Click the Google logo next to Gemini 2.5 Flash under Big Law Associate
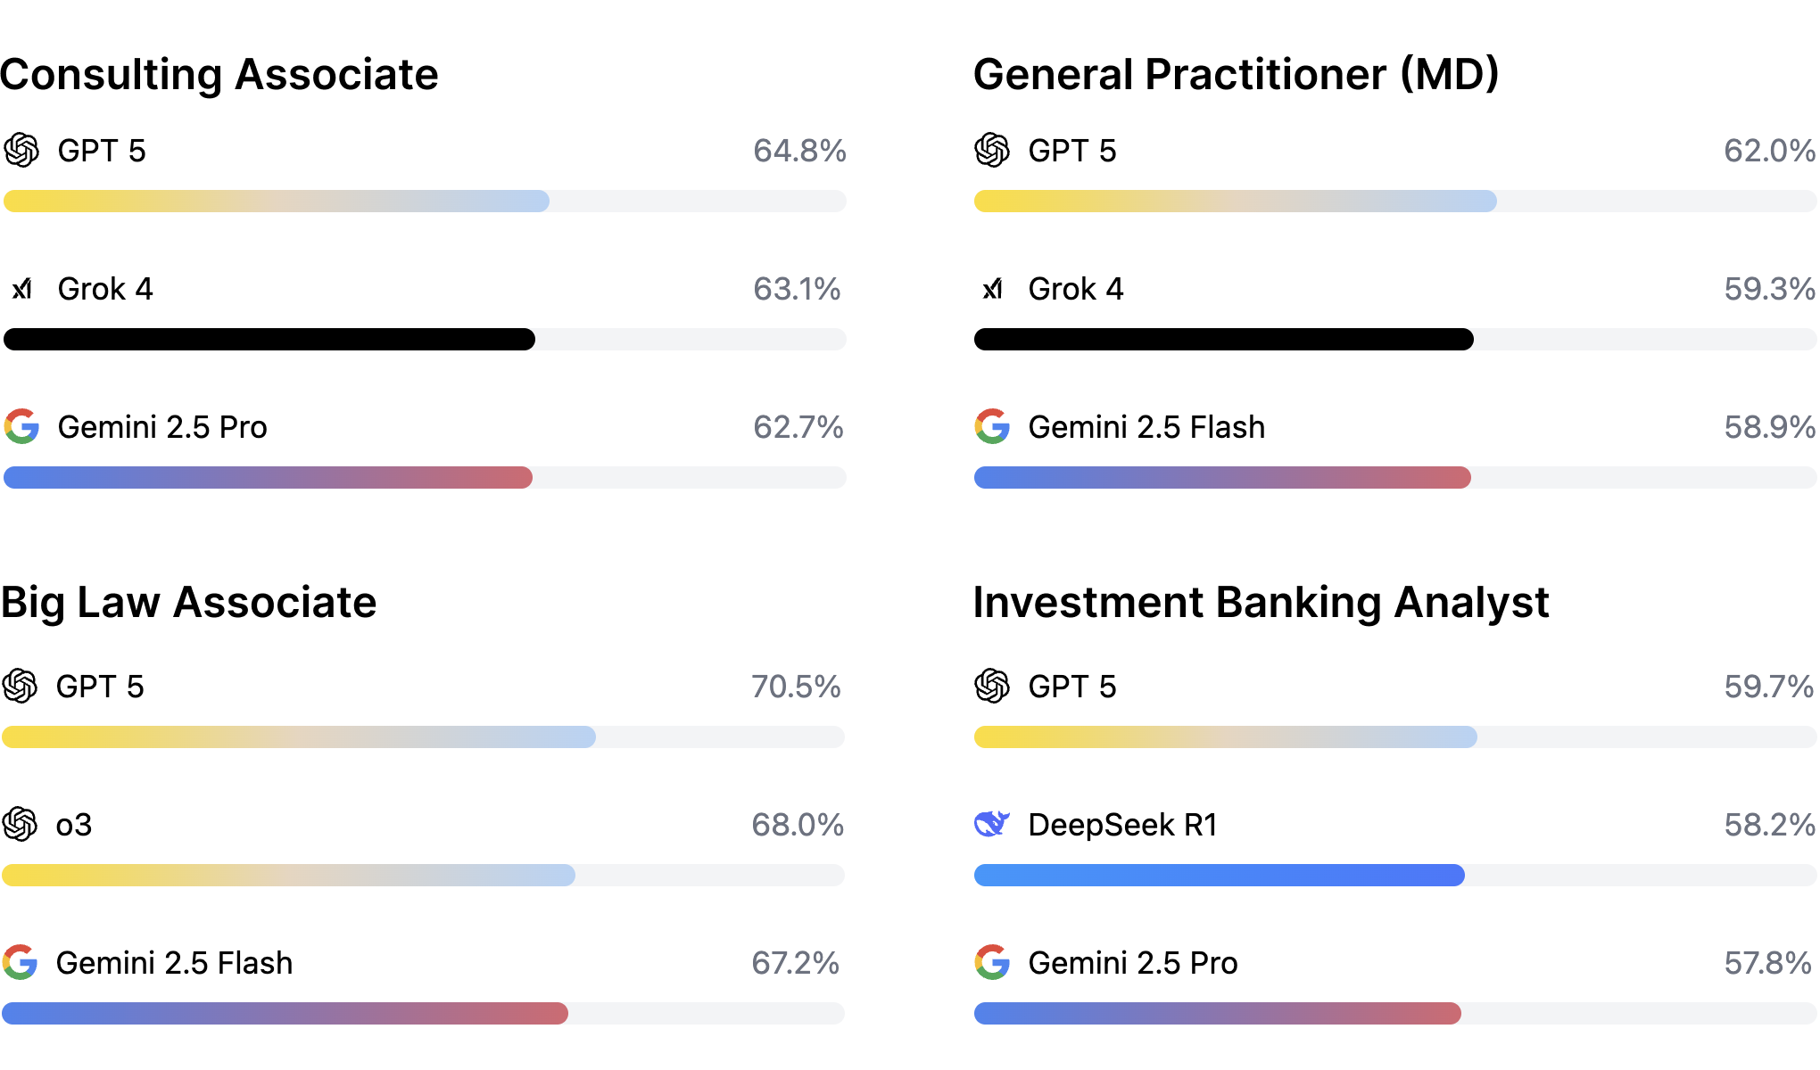The image size is (1820, 1070). click(20, 963)
